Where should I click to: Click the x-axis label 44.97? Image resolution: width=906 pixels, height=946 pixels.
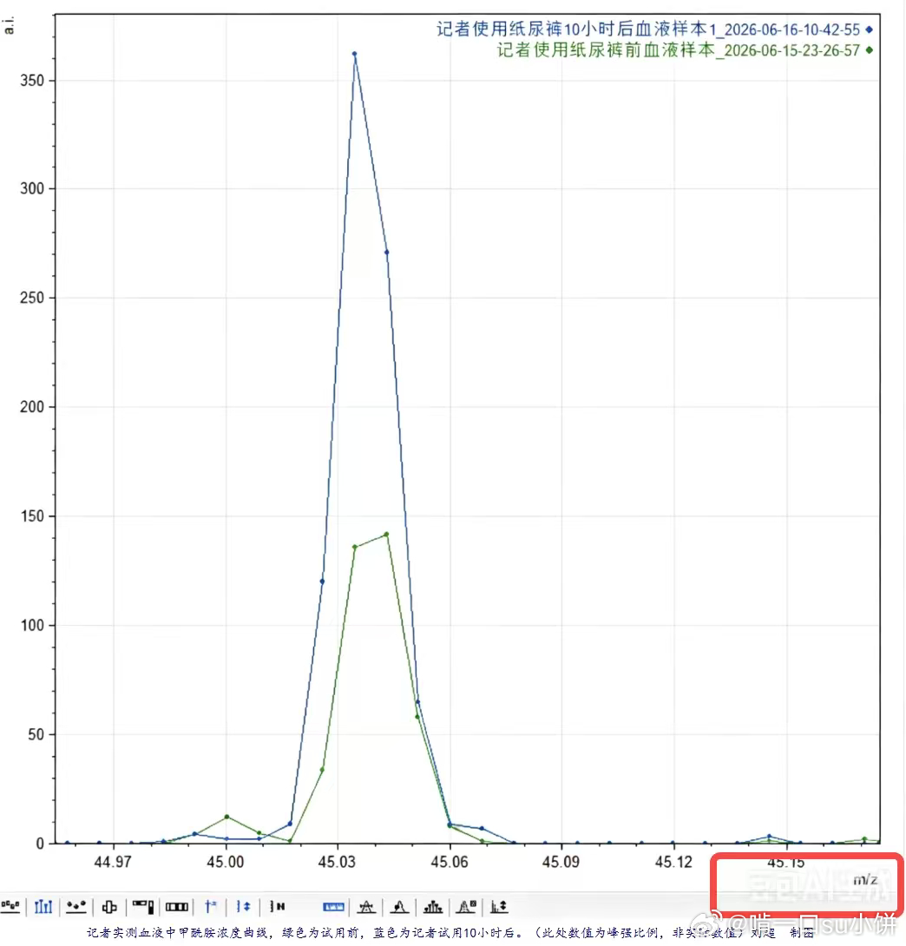tap(113, 862)
